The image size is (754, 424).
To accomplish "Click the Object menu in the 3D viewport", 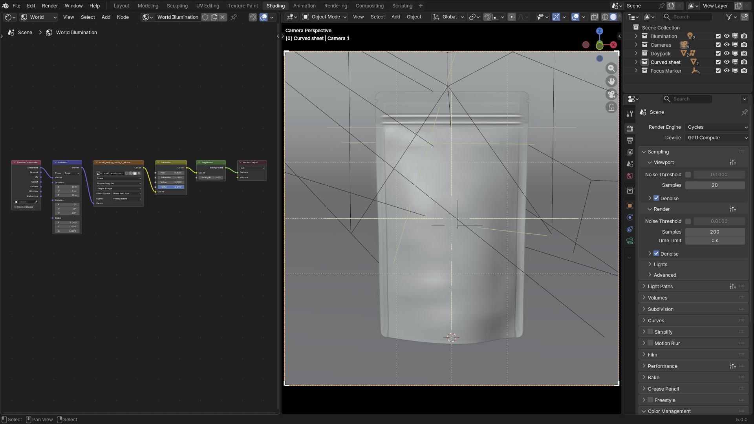I will (414, 17).
